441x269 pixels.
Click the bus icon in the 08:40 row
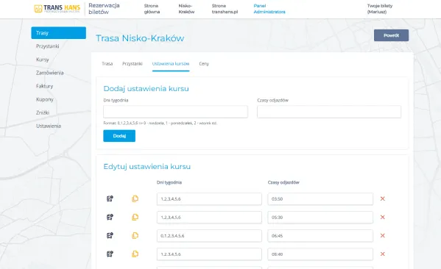click(110, 254)
